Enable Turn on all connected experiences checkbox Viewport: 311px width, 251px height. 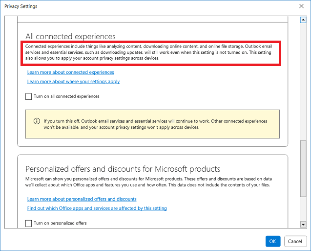point(28,96)
